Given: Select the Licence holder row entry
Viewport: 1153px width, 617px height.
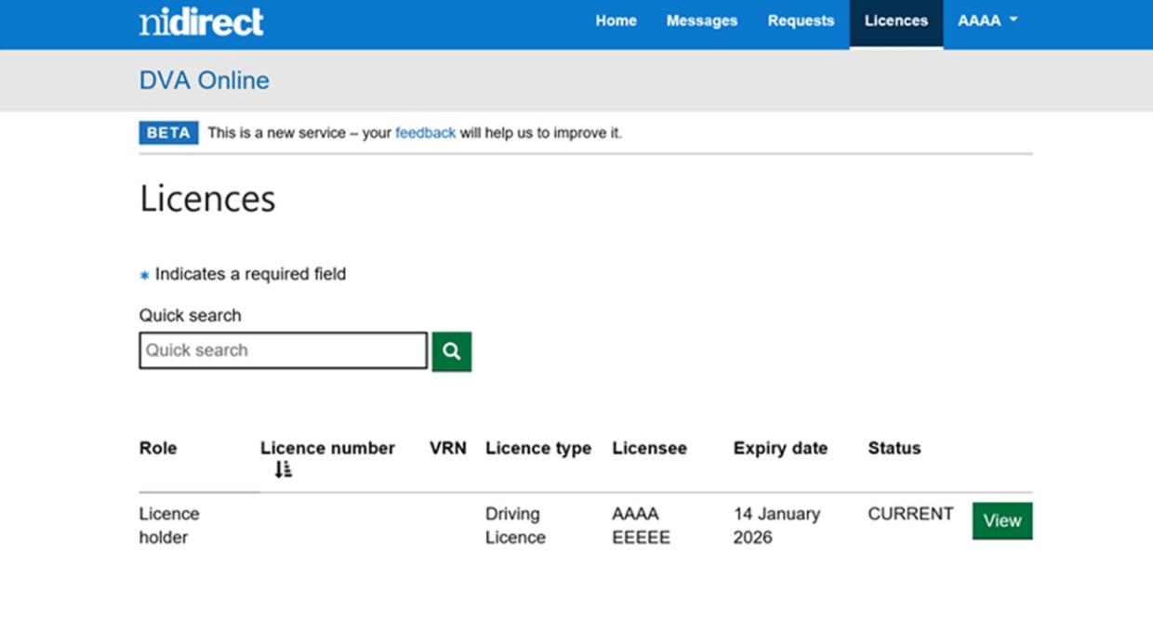Looking at the screenshot, I should [169, 525].
